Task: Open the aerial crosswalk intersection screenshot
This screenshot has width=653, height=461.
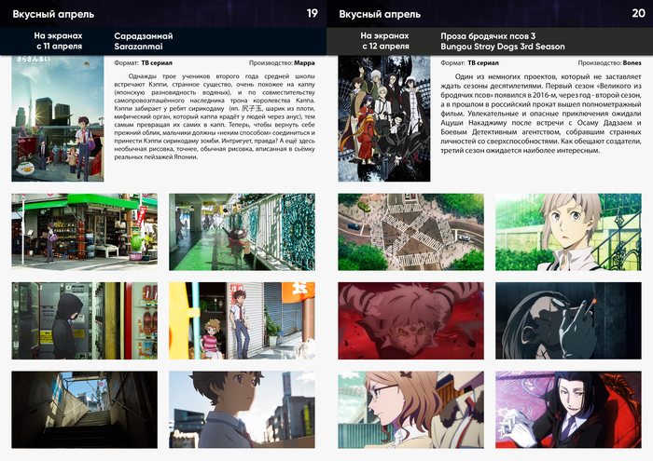Action: (x=411, y=232)
